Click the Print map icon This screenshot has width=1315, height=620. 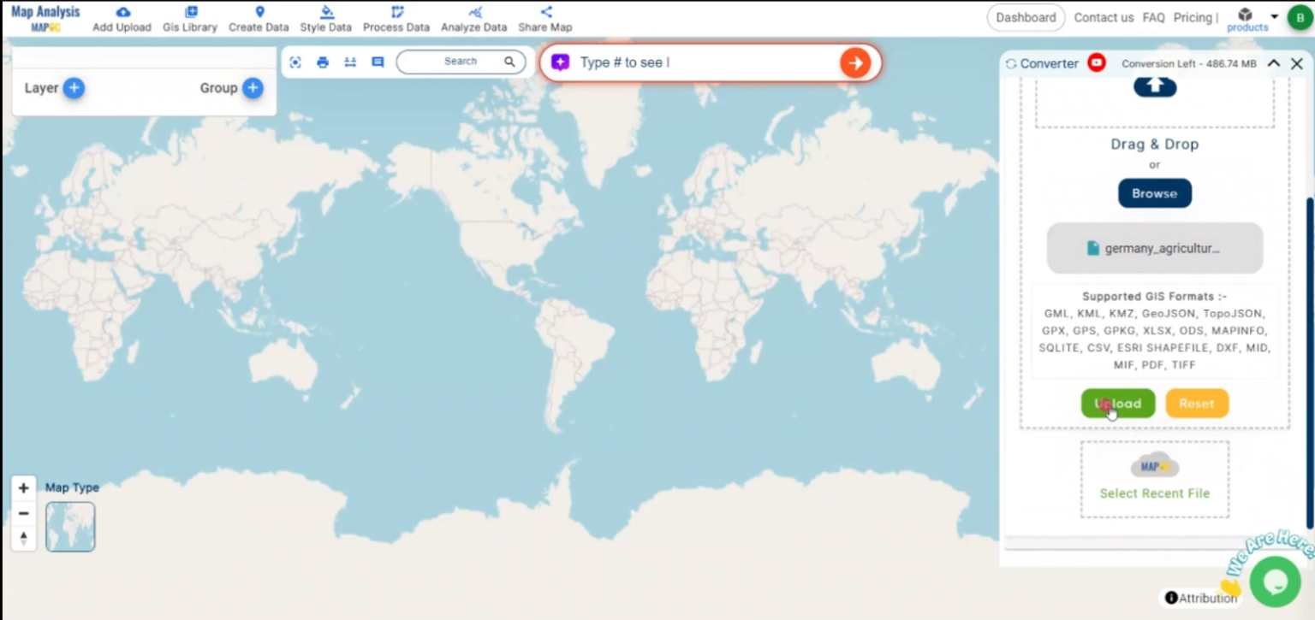323,62
